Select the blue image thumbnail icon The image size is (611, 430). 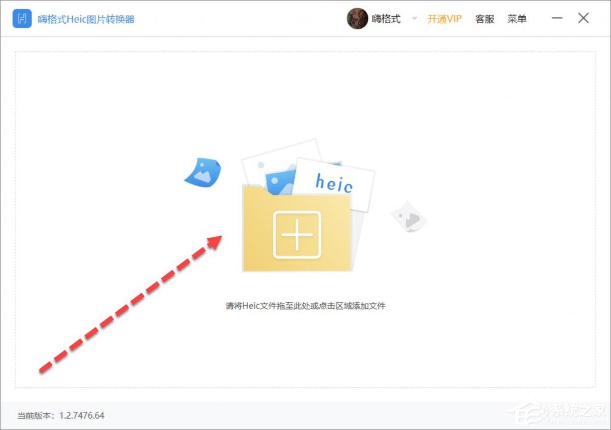203,174
